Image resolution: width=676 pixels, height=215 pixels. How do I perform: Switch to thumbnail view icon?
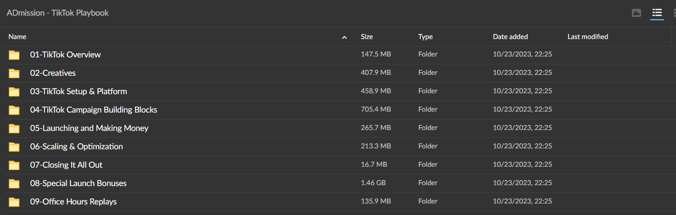(x=636, y=13)
